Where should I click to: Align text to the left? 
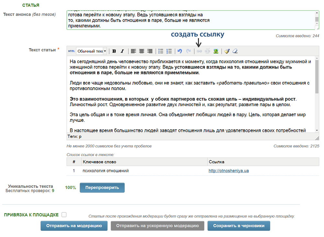133,51
